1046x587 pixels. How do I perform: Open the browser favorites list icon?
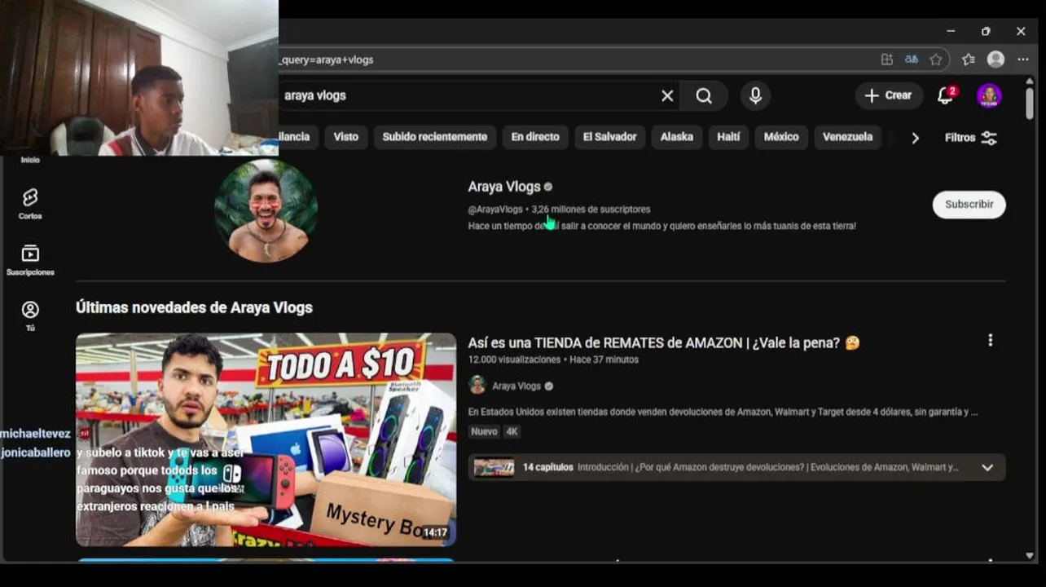[968, 60]
